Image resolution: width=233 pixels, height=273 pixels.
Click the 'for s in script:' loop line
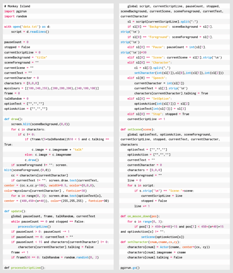(141, 185)
